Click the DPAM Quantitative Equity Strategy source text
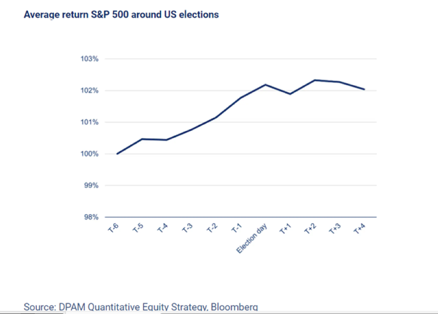Screen dimensions: 438x314 coord(141,307)
